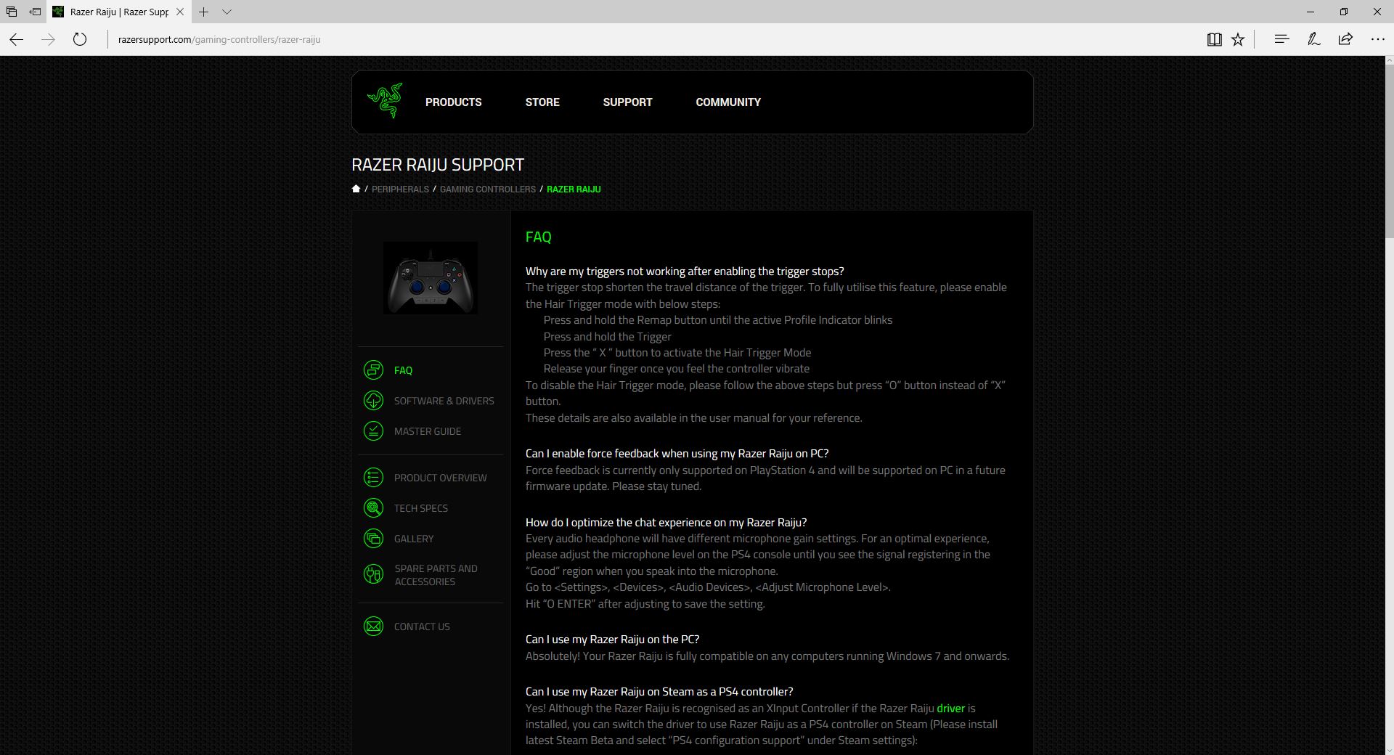Open the tab list dropdown chevron
The height and width of the screenshot is (755, 1394).
click(227, 12)
